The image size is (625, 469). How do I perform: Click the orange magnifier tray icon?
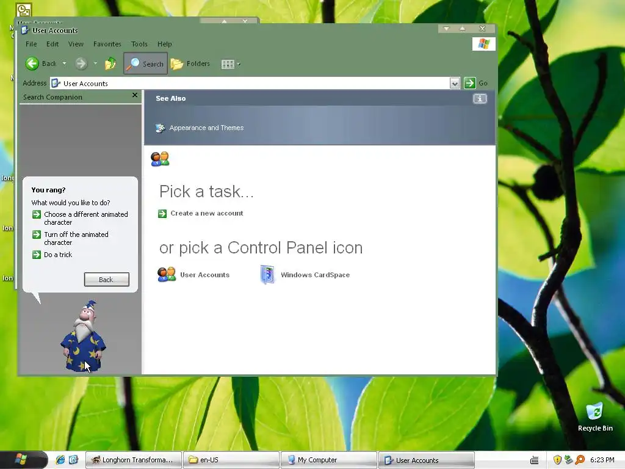580,460
